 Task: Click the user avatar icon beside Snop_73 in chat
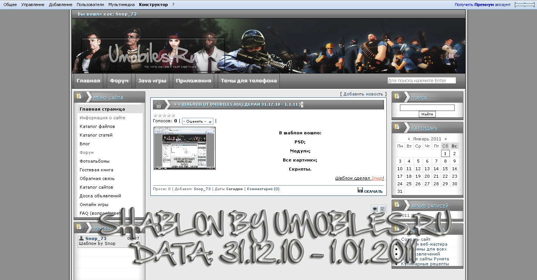pyautogui.click(x=81, y=238)
